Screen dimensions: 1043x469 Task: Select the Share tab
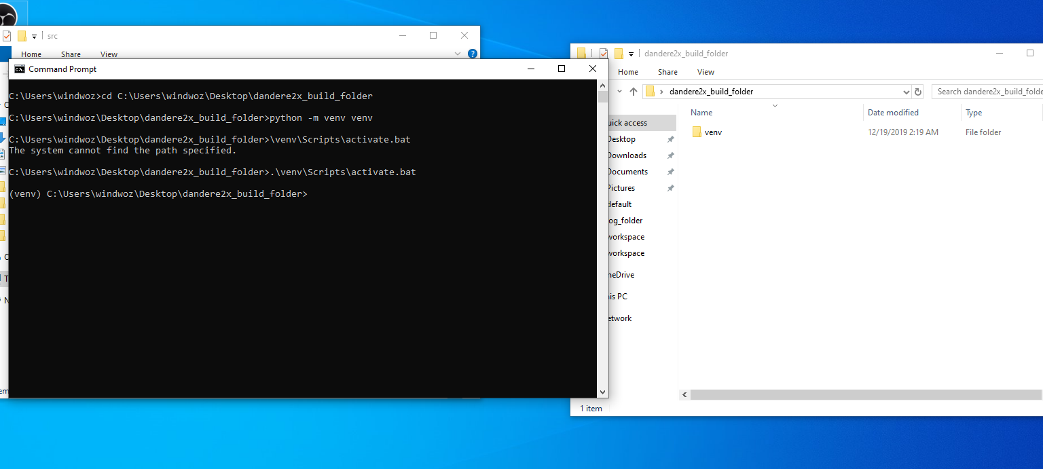click(x=667, y=71)
